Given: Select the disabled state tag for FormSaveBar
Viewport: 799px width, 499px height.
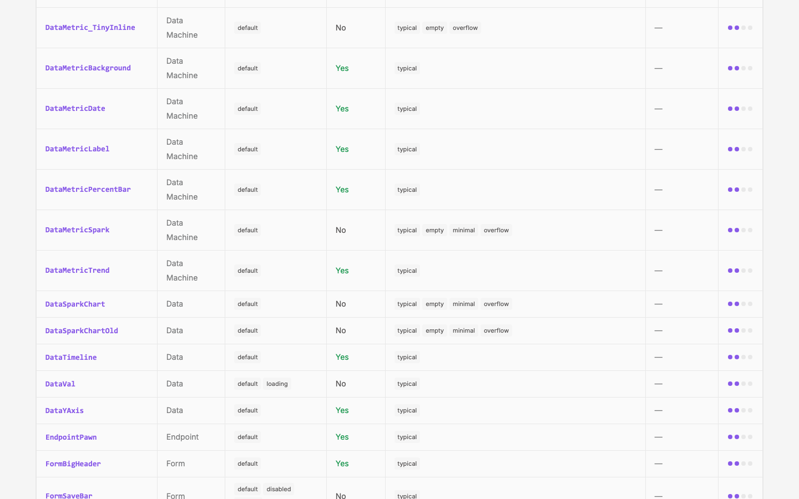Looking at the screenshot, I should (279, 489).
